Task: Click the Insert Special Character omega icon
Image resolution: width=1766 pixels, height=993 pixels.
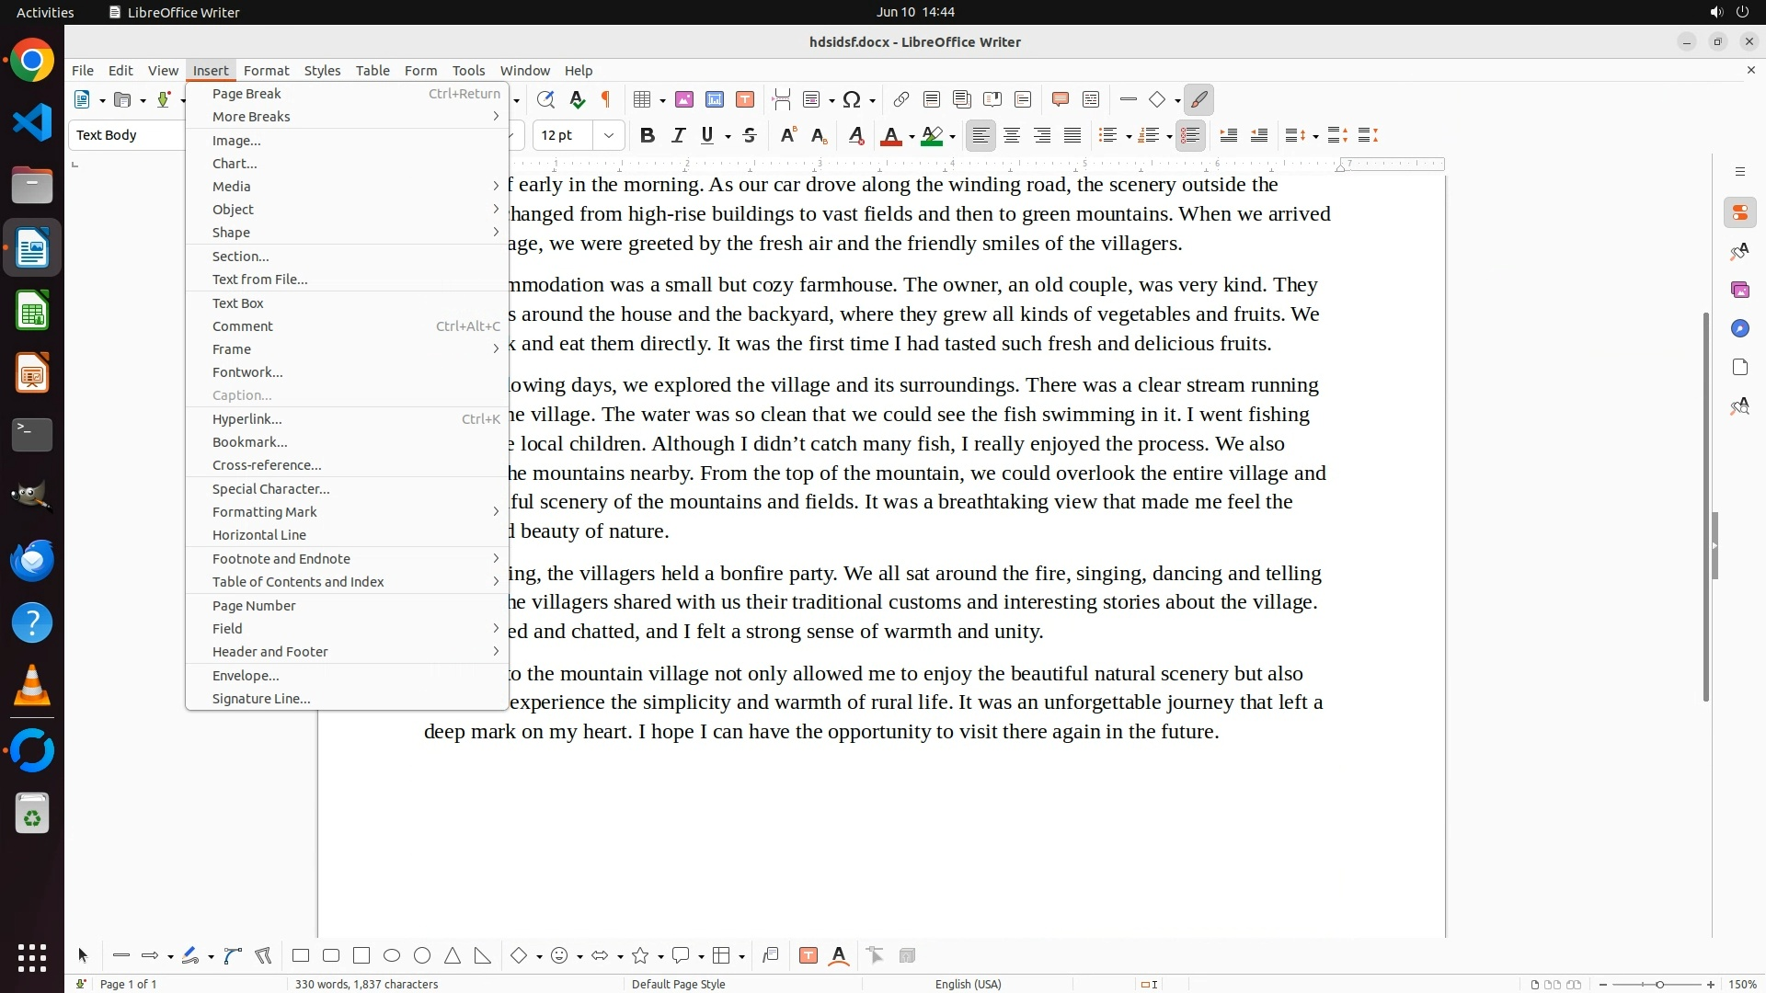Action: point(852,99)
